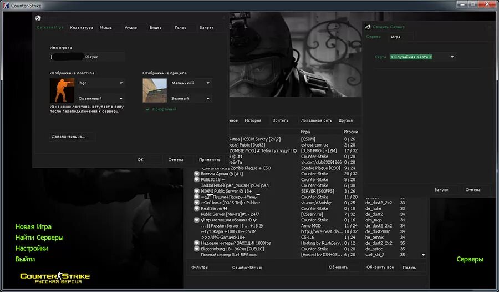
Task: Switch to the Сетевая Игра tab
Action: [x=50, y=27]
